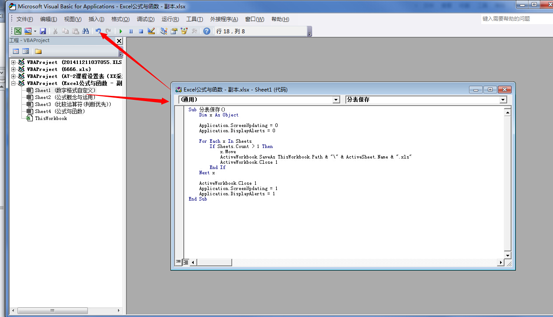Screen dimensions: 553x317
Task: Open the Insert UserForm dropdown arrow
Action: pyautogui.click(x=35, y=31)
